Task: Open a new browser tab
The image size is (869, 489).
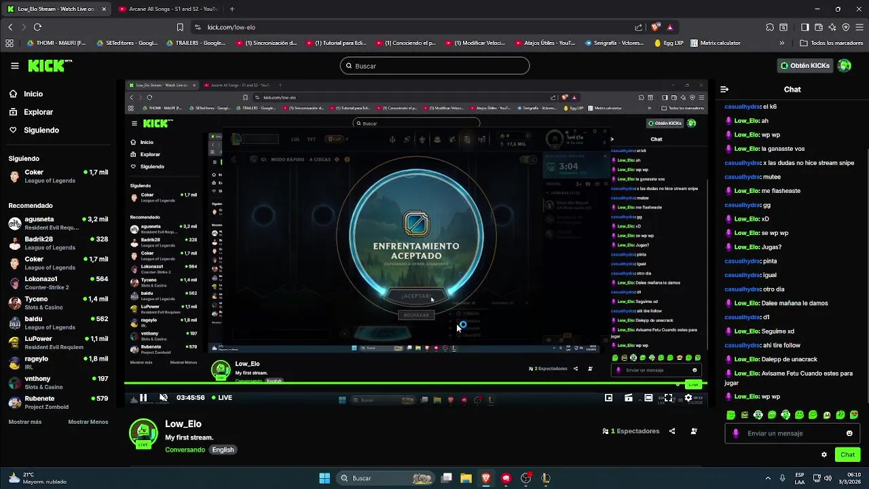Action: tap(232, 9)
